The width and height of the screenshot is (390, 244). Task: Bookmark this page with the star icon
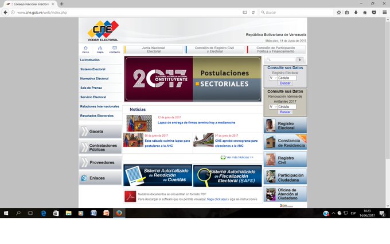coord(339,13)
